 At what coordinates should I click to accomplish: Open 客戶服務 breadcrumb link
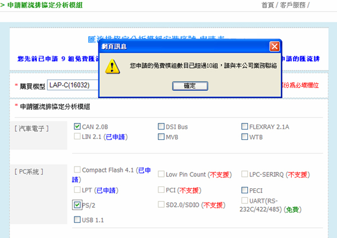(x=293, y=5)
